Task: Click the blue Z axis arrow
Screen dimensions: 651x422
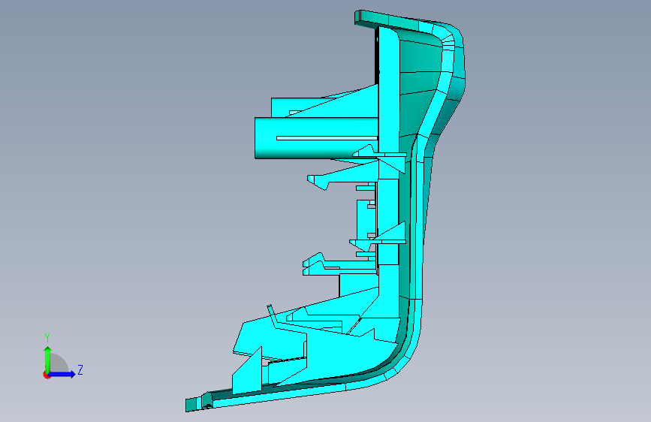Action: (62, 374)
